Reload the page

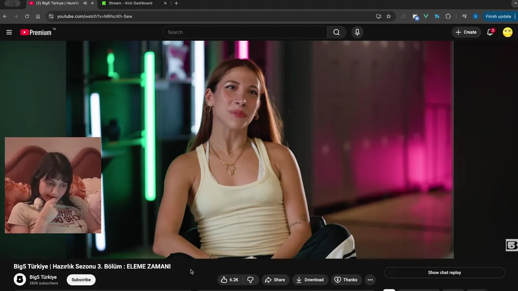coord(27,16)
